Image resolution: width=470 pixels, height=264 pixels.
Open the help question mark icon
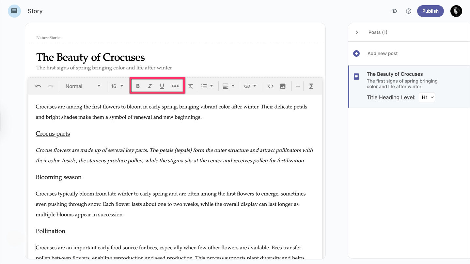pyautogui.click(x=408, y=11)
